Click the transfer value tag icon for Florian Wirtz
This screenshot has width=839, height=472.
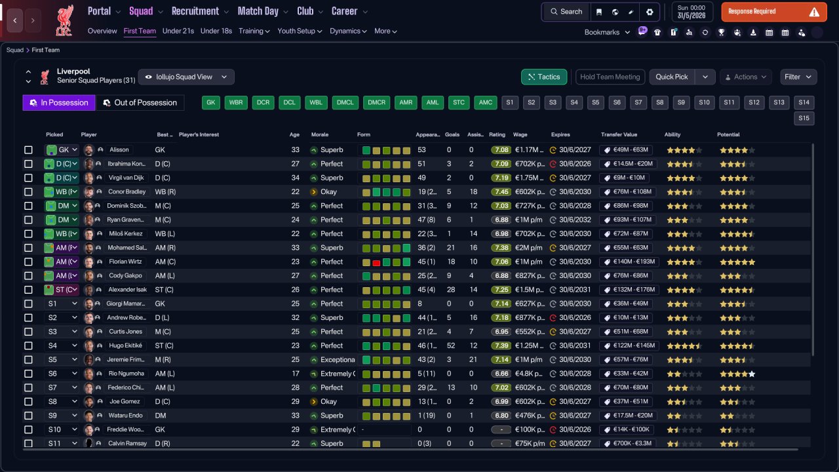point(607,262)
